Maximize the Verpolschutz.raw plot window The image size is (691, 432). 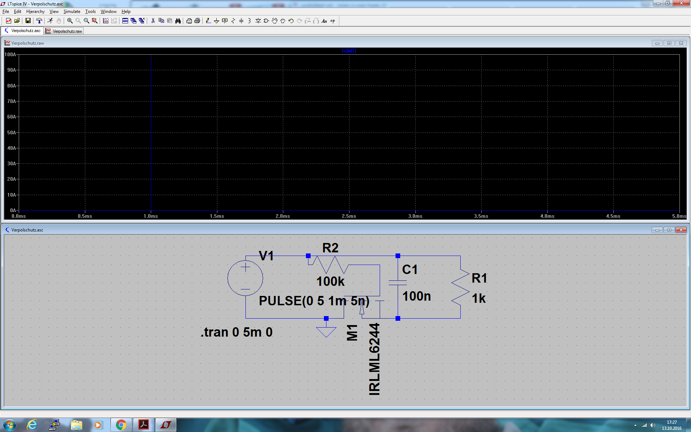[669, 43]
